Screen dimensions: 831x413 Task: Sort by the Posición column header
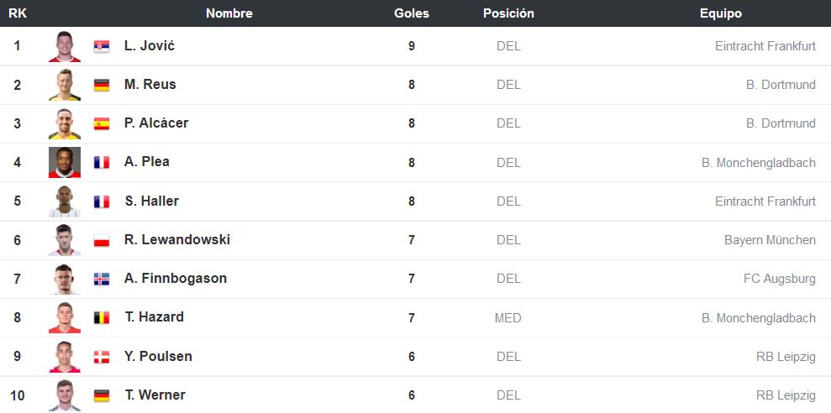(x=508, y=13)
